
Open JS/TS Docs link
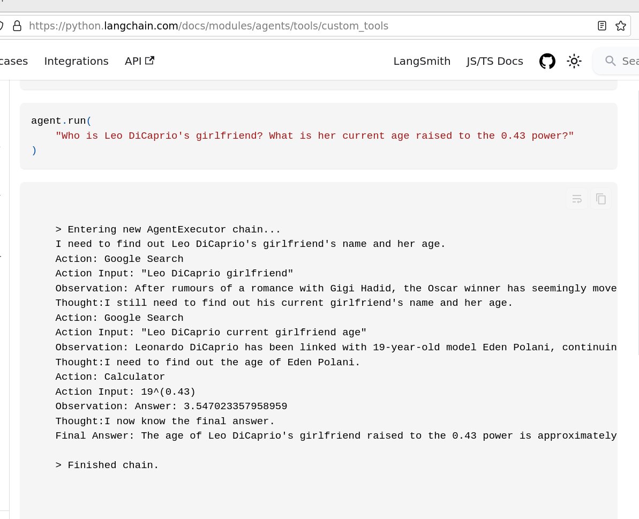point(495,61)
